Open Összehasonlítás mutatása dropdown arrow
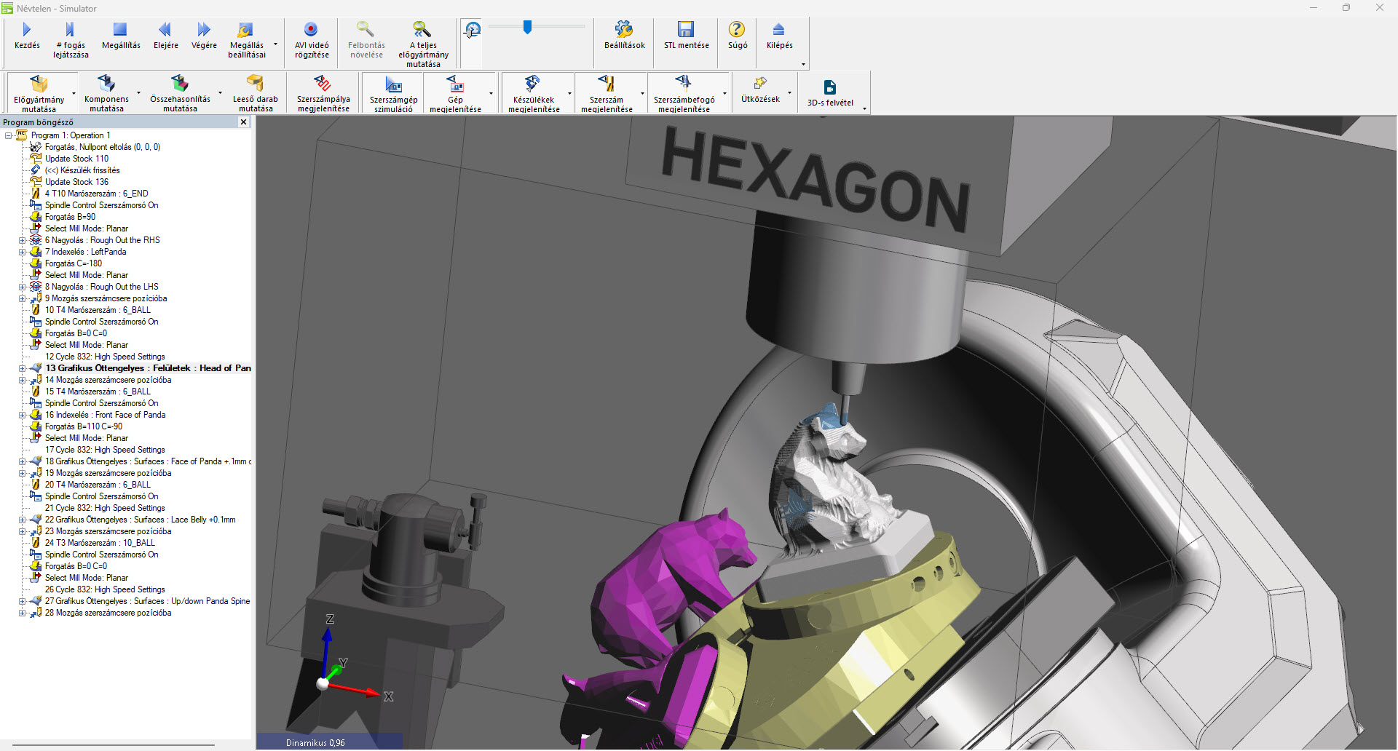This screenshot has width=1398, height=751. point(220,93)
